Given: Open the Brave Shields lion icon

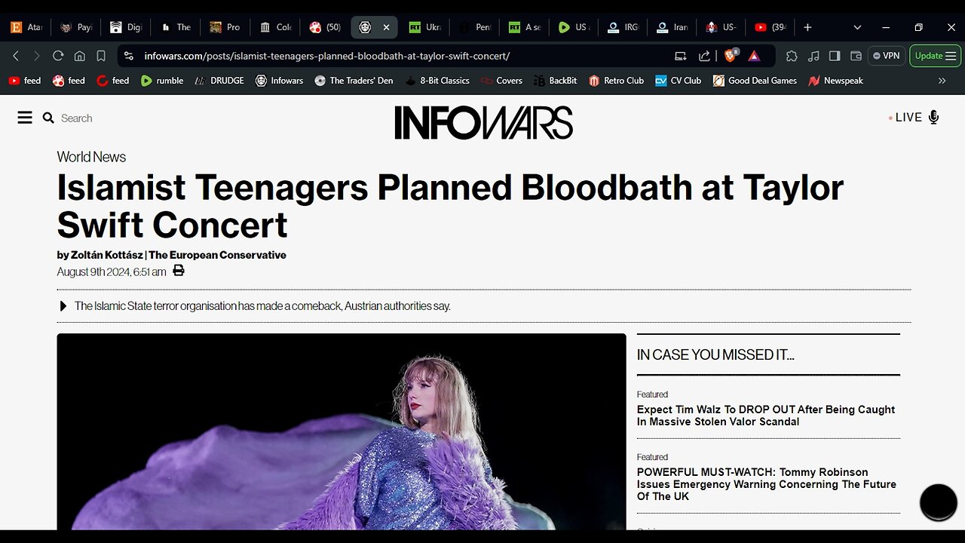Looking at the screenshot, I should 731,56.
